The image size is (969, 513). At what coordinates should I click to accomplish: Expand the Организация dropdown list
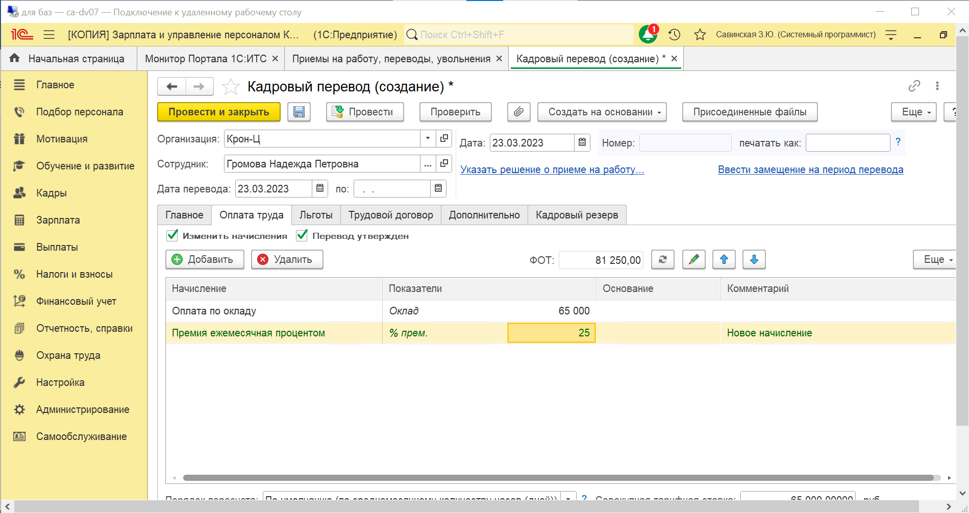pos(428,138)
